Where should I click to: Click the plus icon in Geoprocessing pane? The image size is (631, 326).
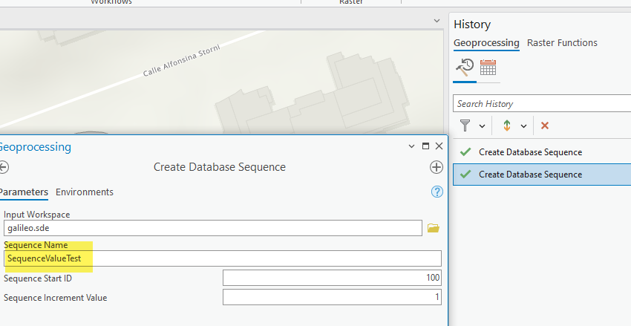point(437,167)
